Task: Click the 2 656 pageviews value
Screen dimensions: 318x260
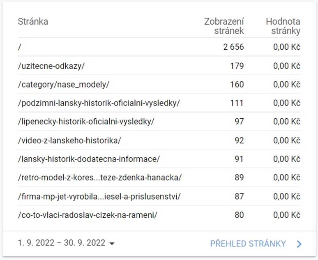Action: point(233,47)
